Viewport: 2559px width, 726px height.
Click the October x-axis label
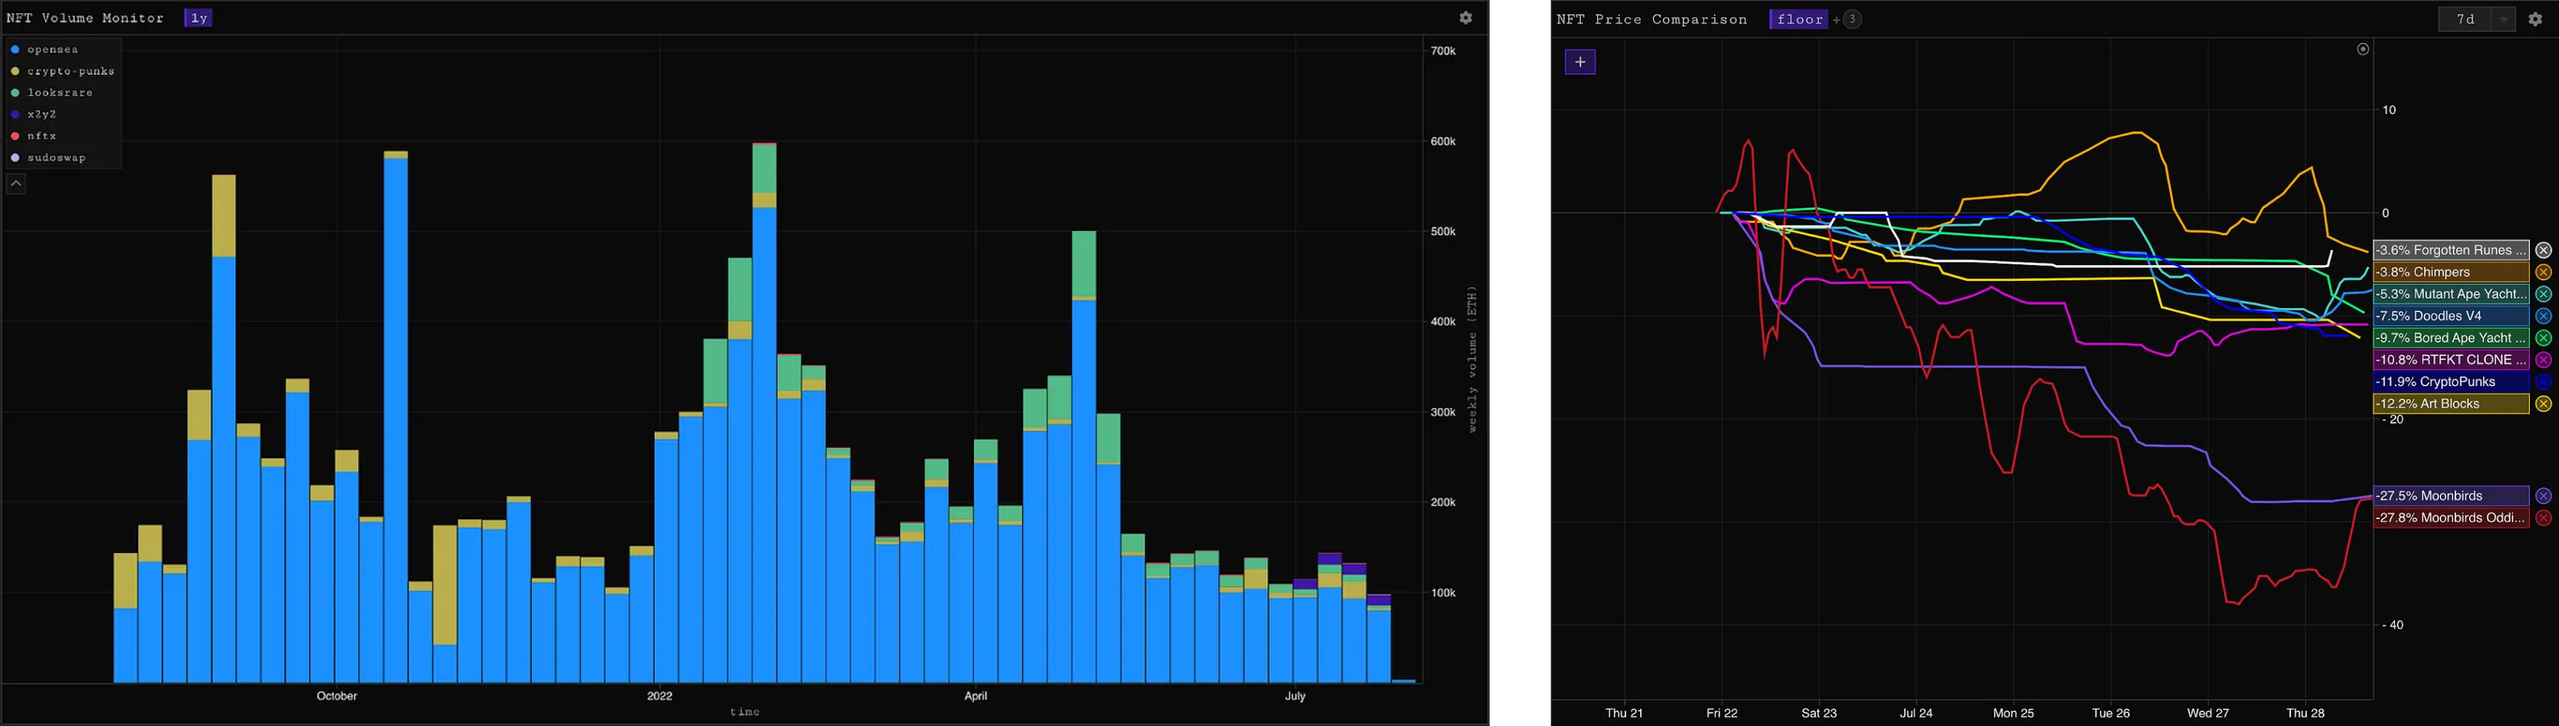[x=337, y=696]
